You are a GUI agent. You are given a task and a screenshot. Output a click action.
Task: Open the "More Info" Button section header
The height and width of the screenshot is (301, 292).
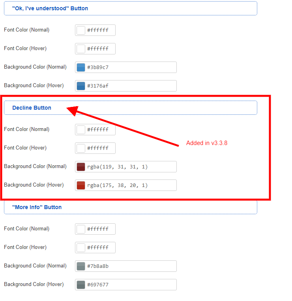coord(131,207)
